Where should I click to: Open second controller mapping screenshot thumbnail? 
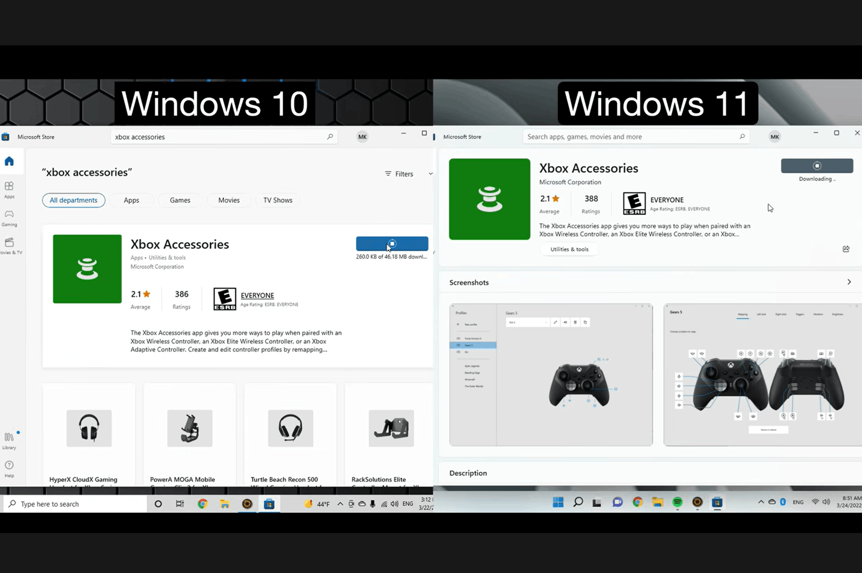(x=763, y=375)
